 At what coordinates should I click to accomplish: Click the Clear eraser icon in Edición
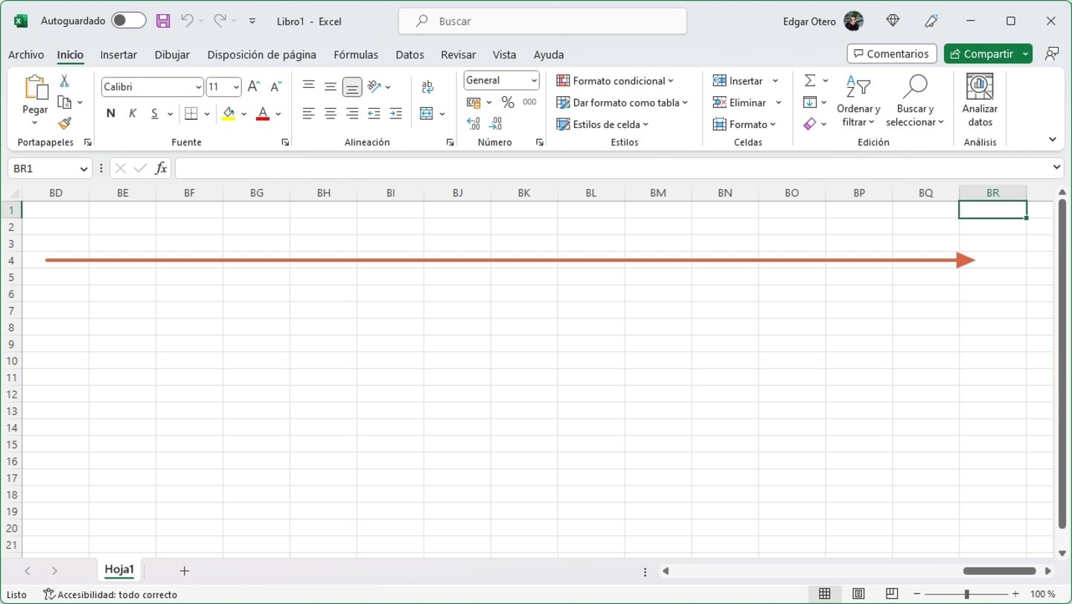point(810,124)
